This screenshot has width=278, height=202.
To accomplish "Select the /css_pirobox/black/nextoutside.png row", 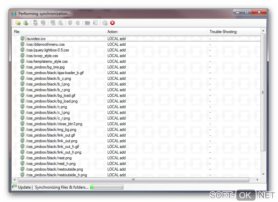I will click(x=137, y=169).
